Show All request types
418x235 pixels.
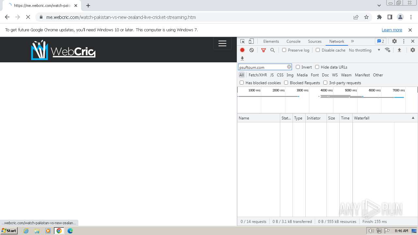[x=242, y=75]
